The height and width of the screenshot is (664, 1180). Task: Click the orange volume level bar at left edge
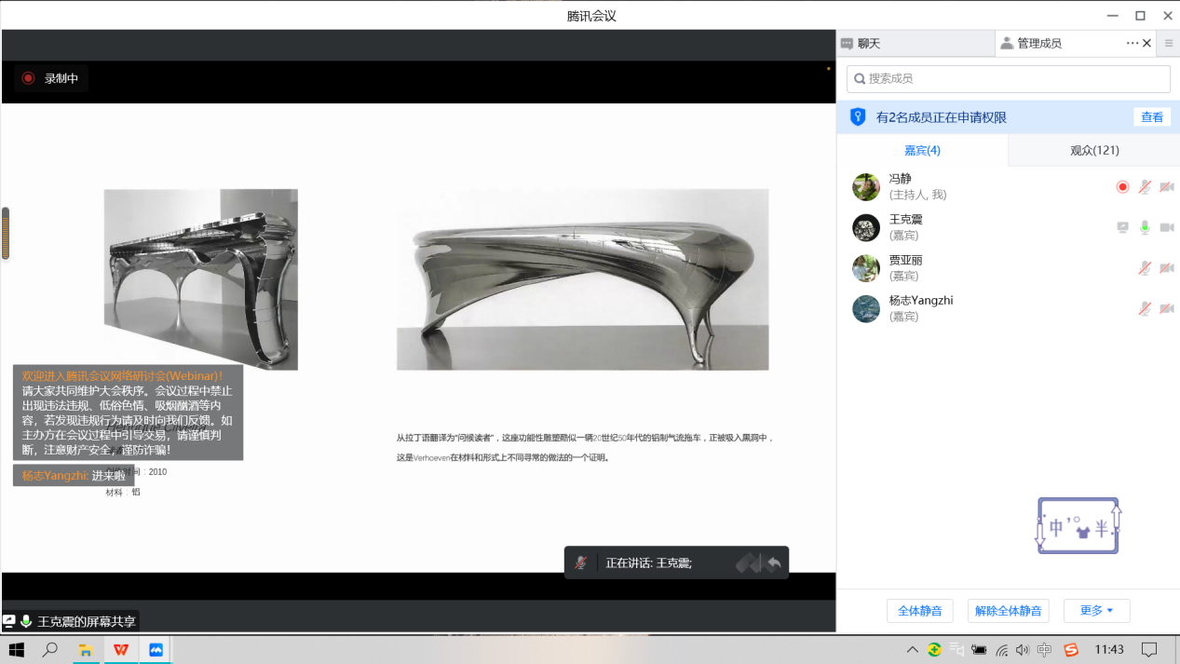coord(5,233)
